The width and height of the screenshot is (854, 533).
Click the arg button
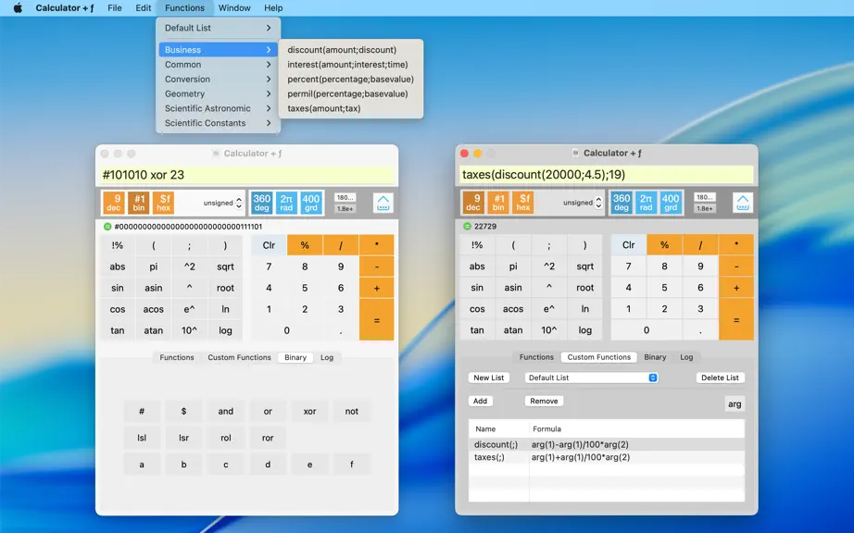735,404
